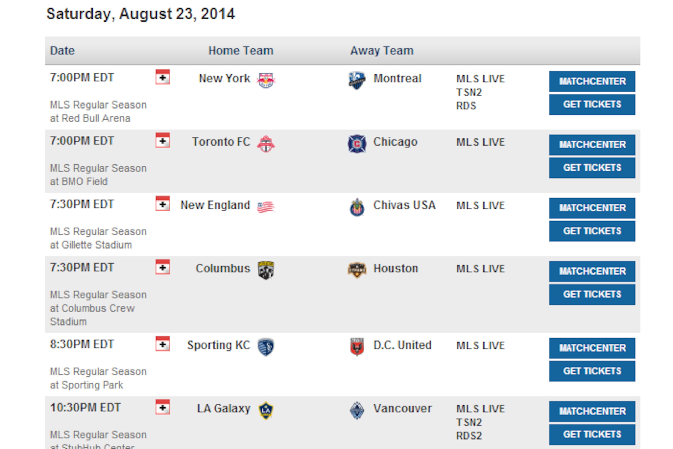Image resolution: width=673 pixels, height=449 pixels.
Task: Expand calendar plus icon for LA Galaxy match
Action: tap(163, 407)
